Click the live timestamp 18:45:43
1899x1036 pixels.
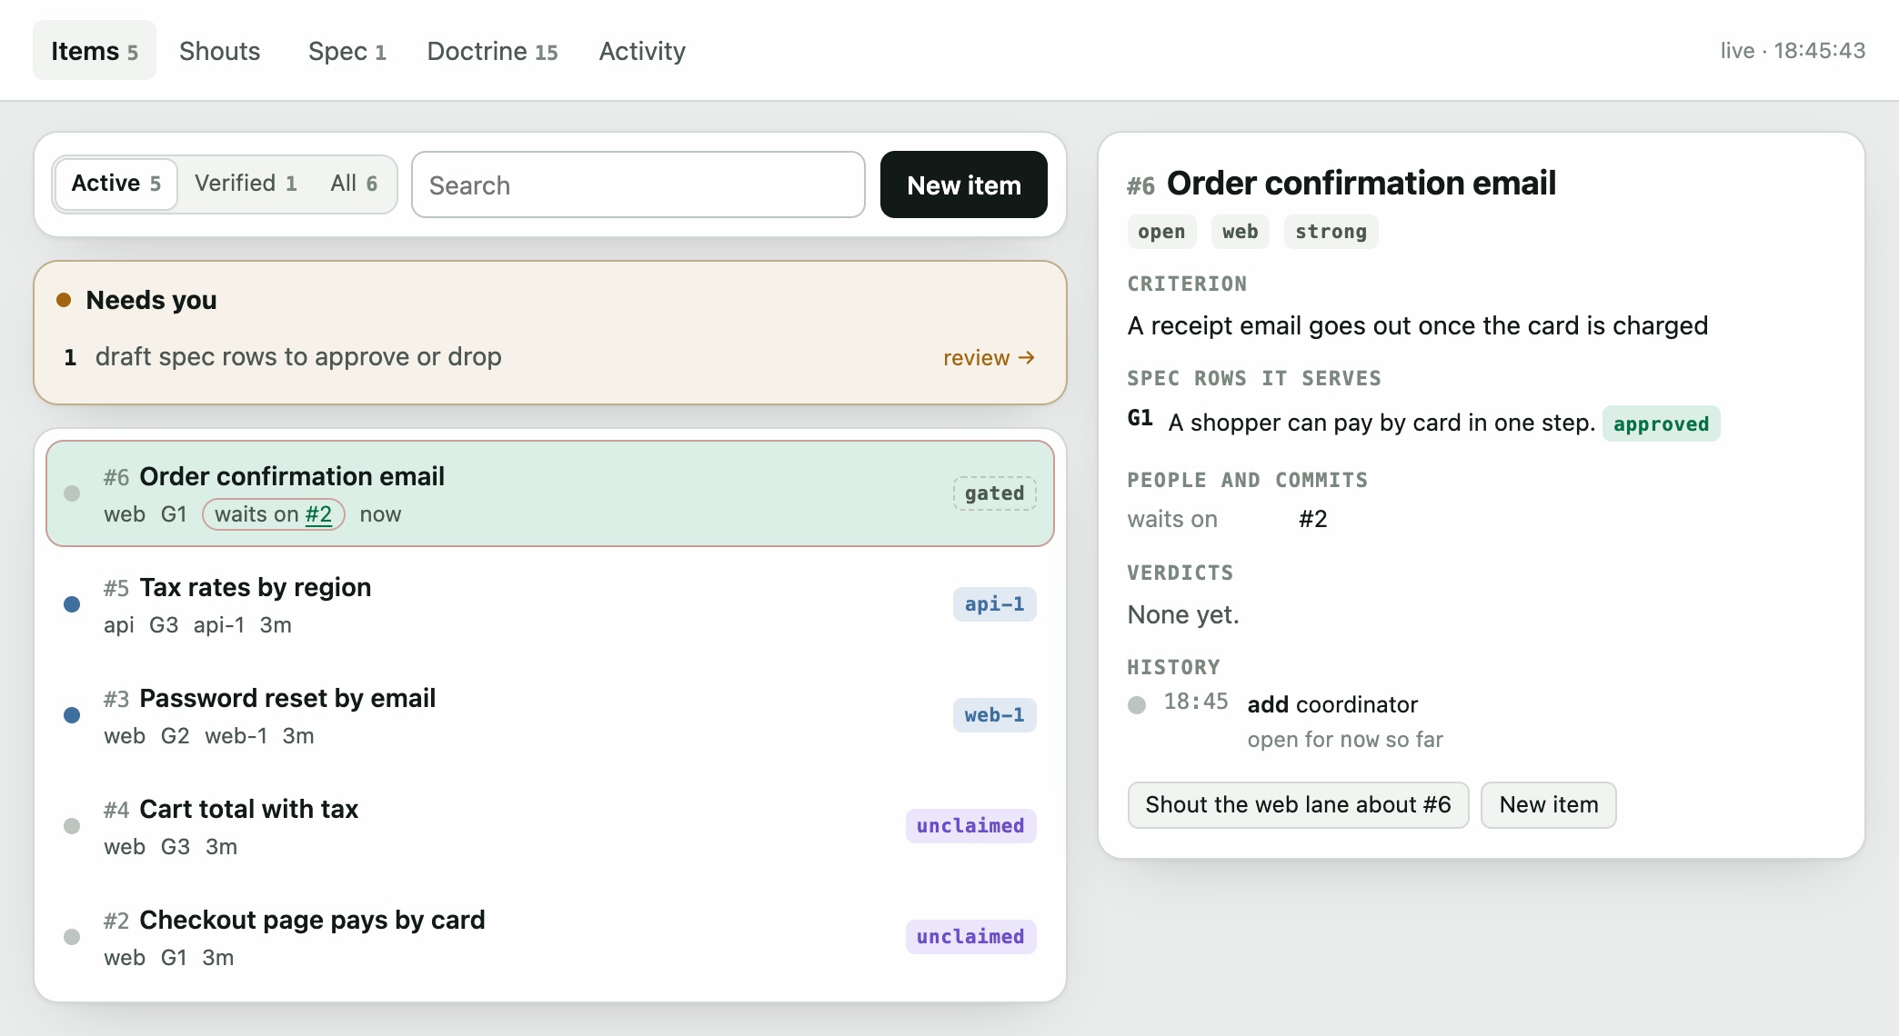pos(1793,51)
